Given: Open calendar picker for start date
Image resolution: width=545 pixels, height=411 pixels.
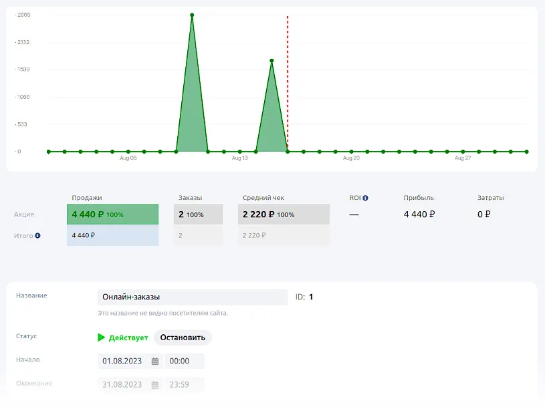Looking at the screenshot, I should click(x=155, y=362).
